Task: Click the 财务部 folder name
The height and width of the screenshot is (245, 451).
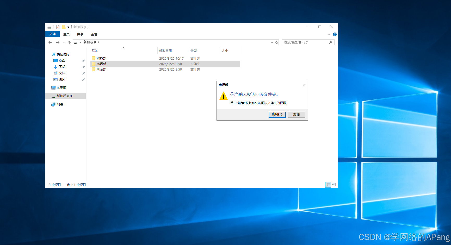Action: pyautogui.click(x=101, y=59)
